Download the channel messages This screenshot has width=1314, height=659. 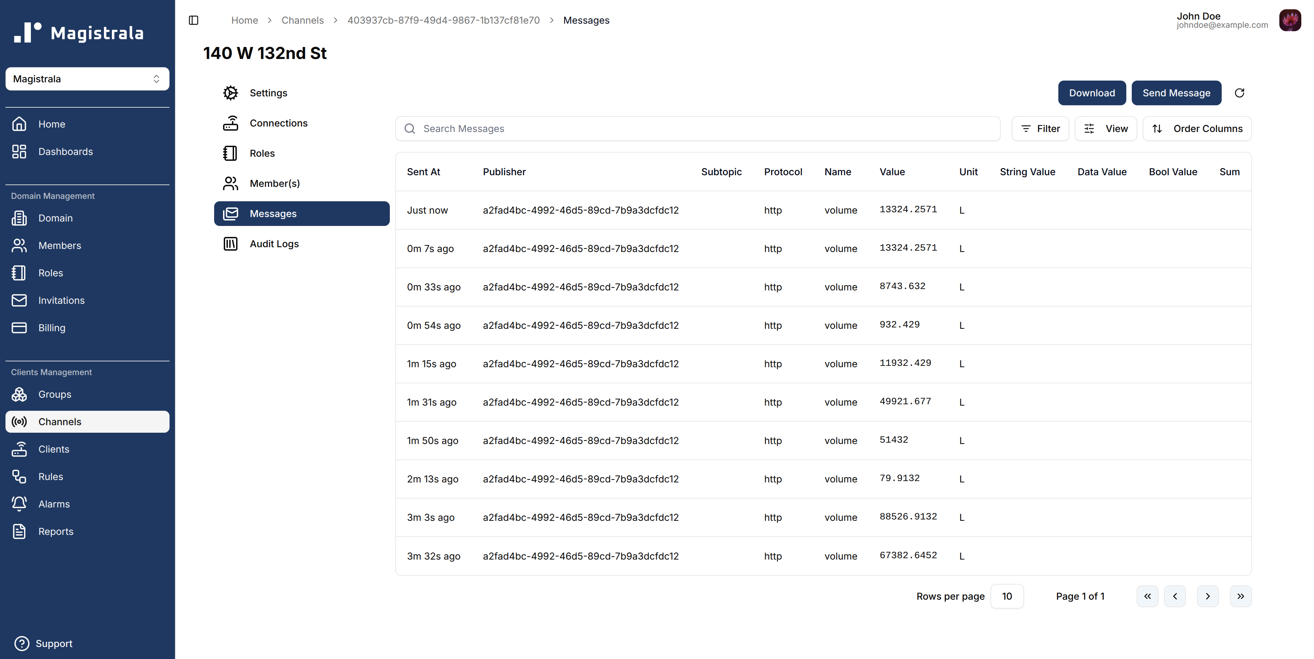[1092, 93]
